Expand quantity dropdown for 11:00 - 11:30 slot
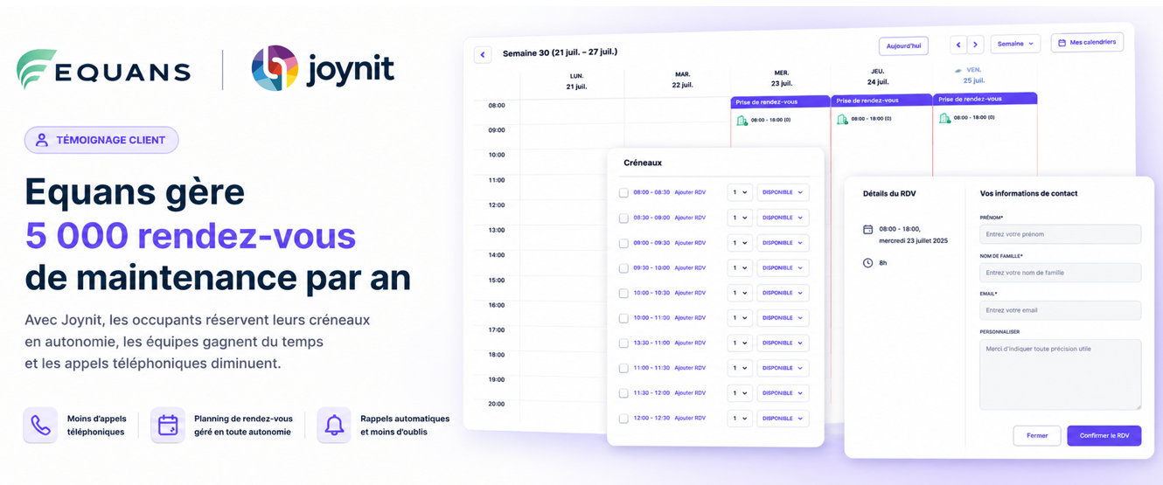The image size is (1163, 485). coord(740,368)
